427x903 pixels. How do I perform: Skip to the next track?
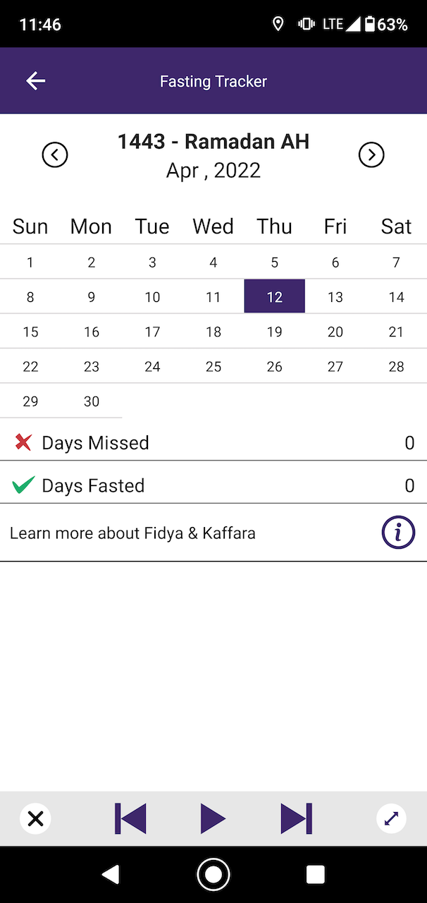click(296, 819)
